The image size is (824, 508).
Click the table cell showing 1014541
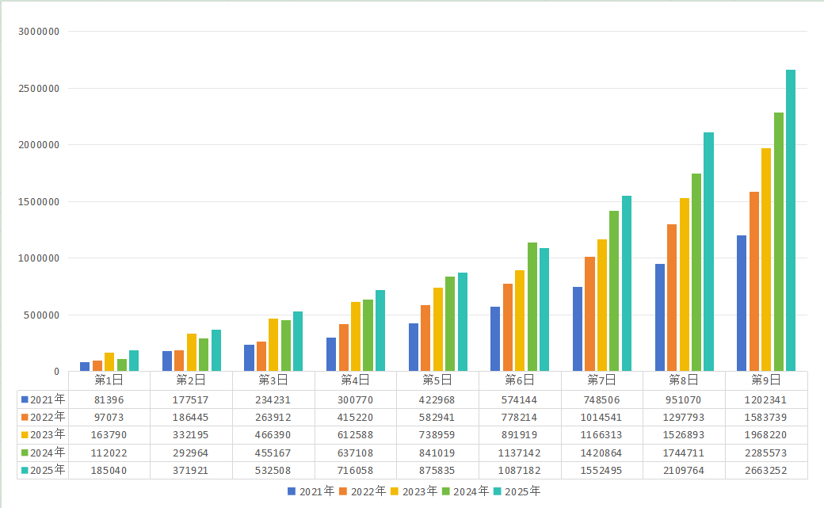point(601,417)
